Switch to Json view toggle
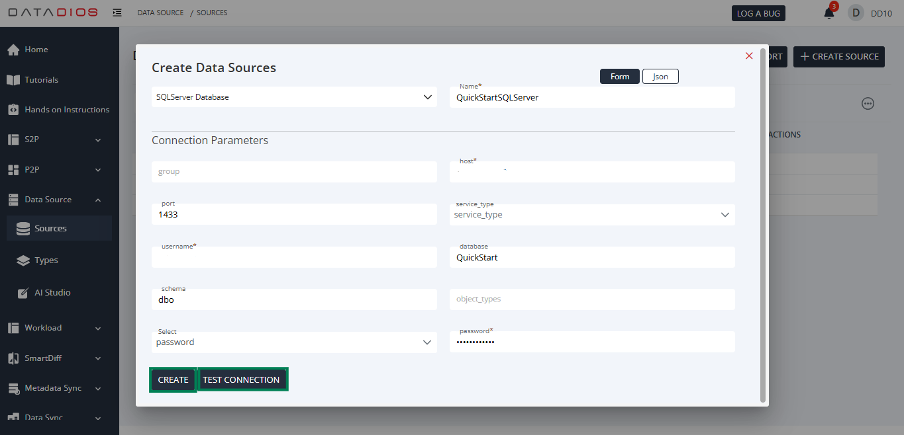 pos(660,77)
